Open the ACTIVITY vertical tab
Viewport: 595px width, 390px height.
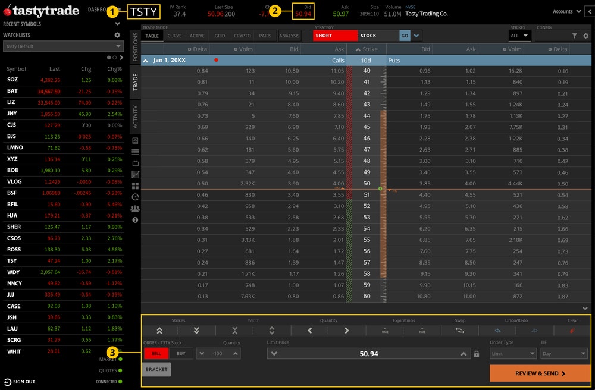(136, 117)
